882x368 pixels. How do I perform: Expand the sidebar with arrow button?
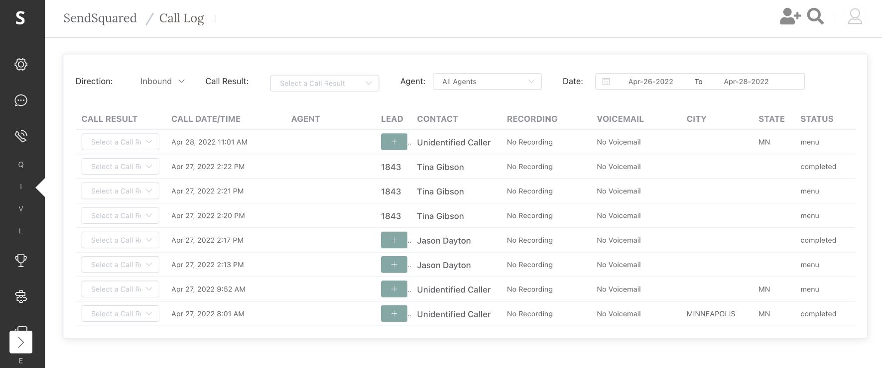[21, 342]
